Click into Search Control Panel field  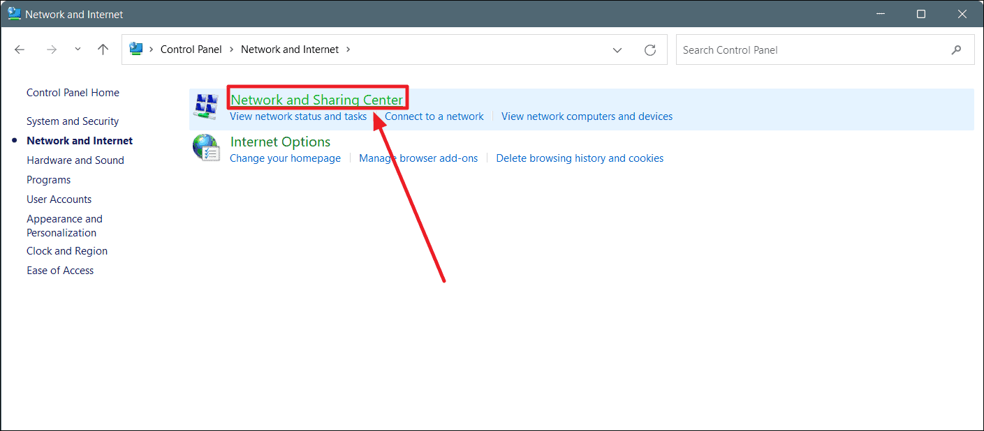pos(810,50)
